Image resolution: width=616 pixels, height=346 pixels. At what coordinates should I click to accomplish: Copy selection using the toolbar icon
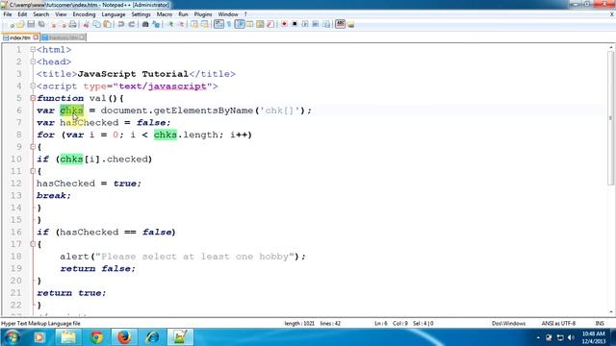point(96,24)
